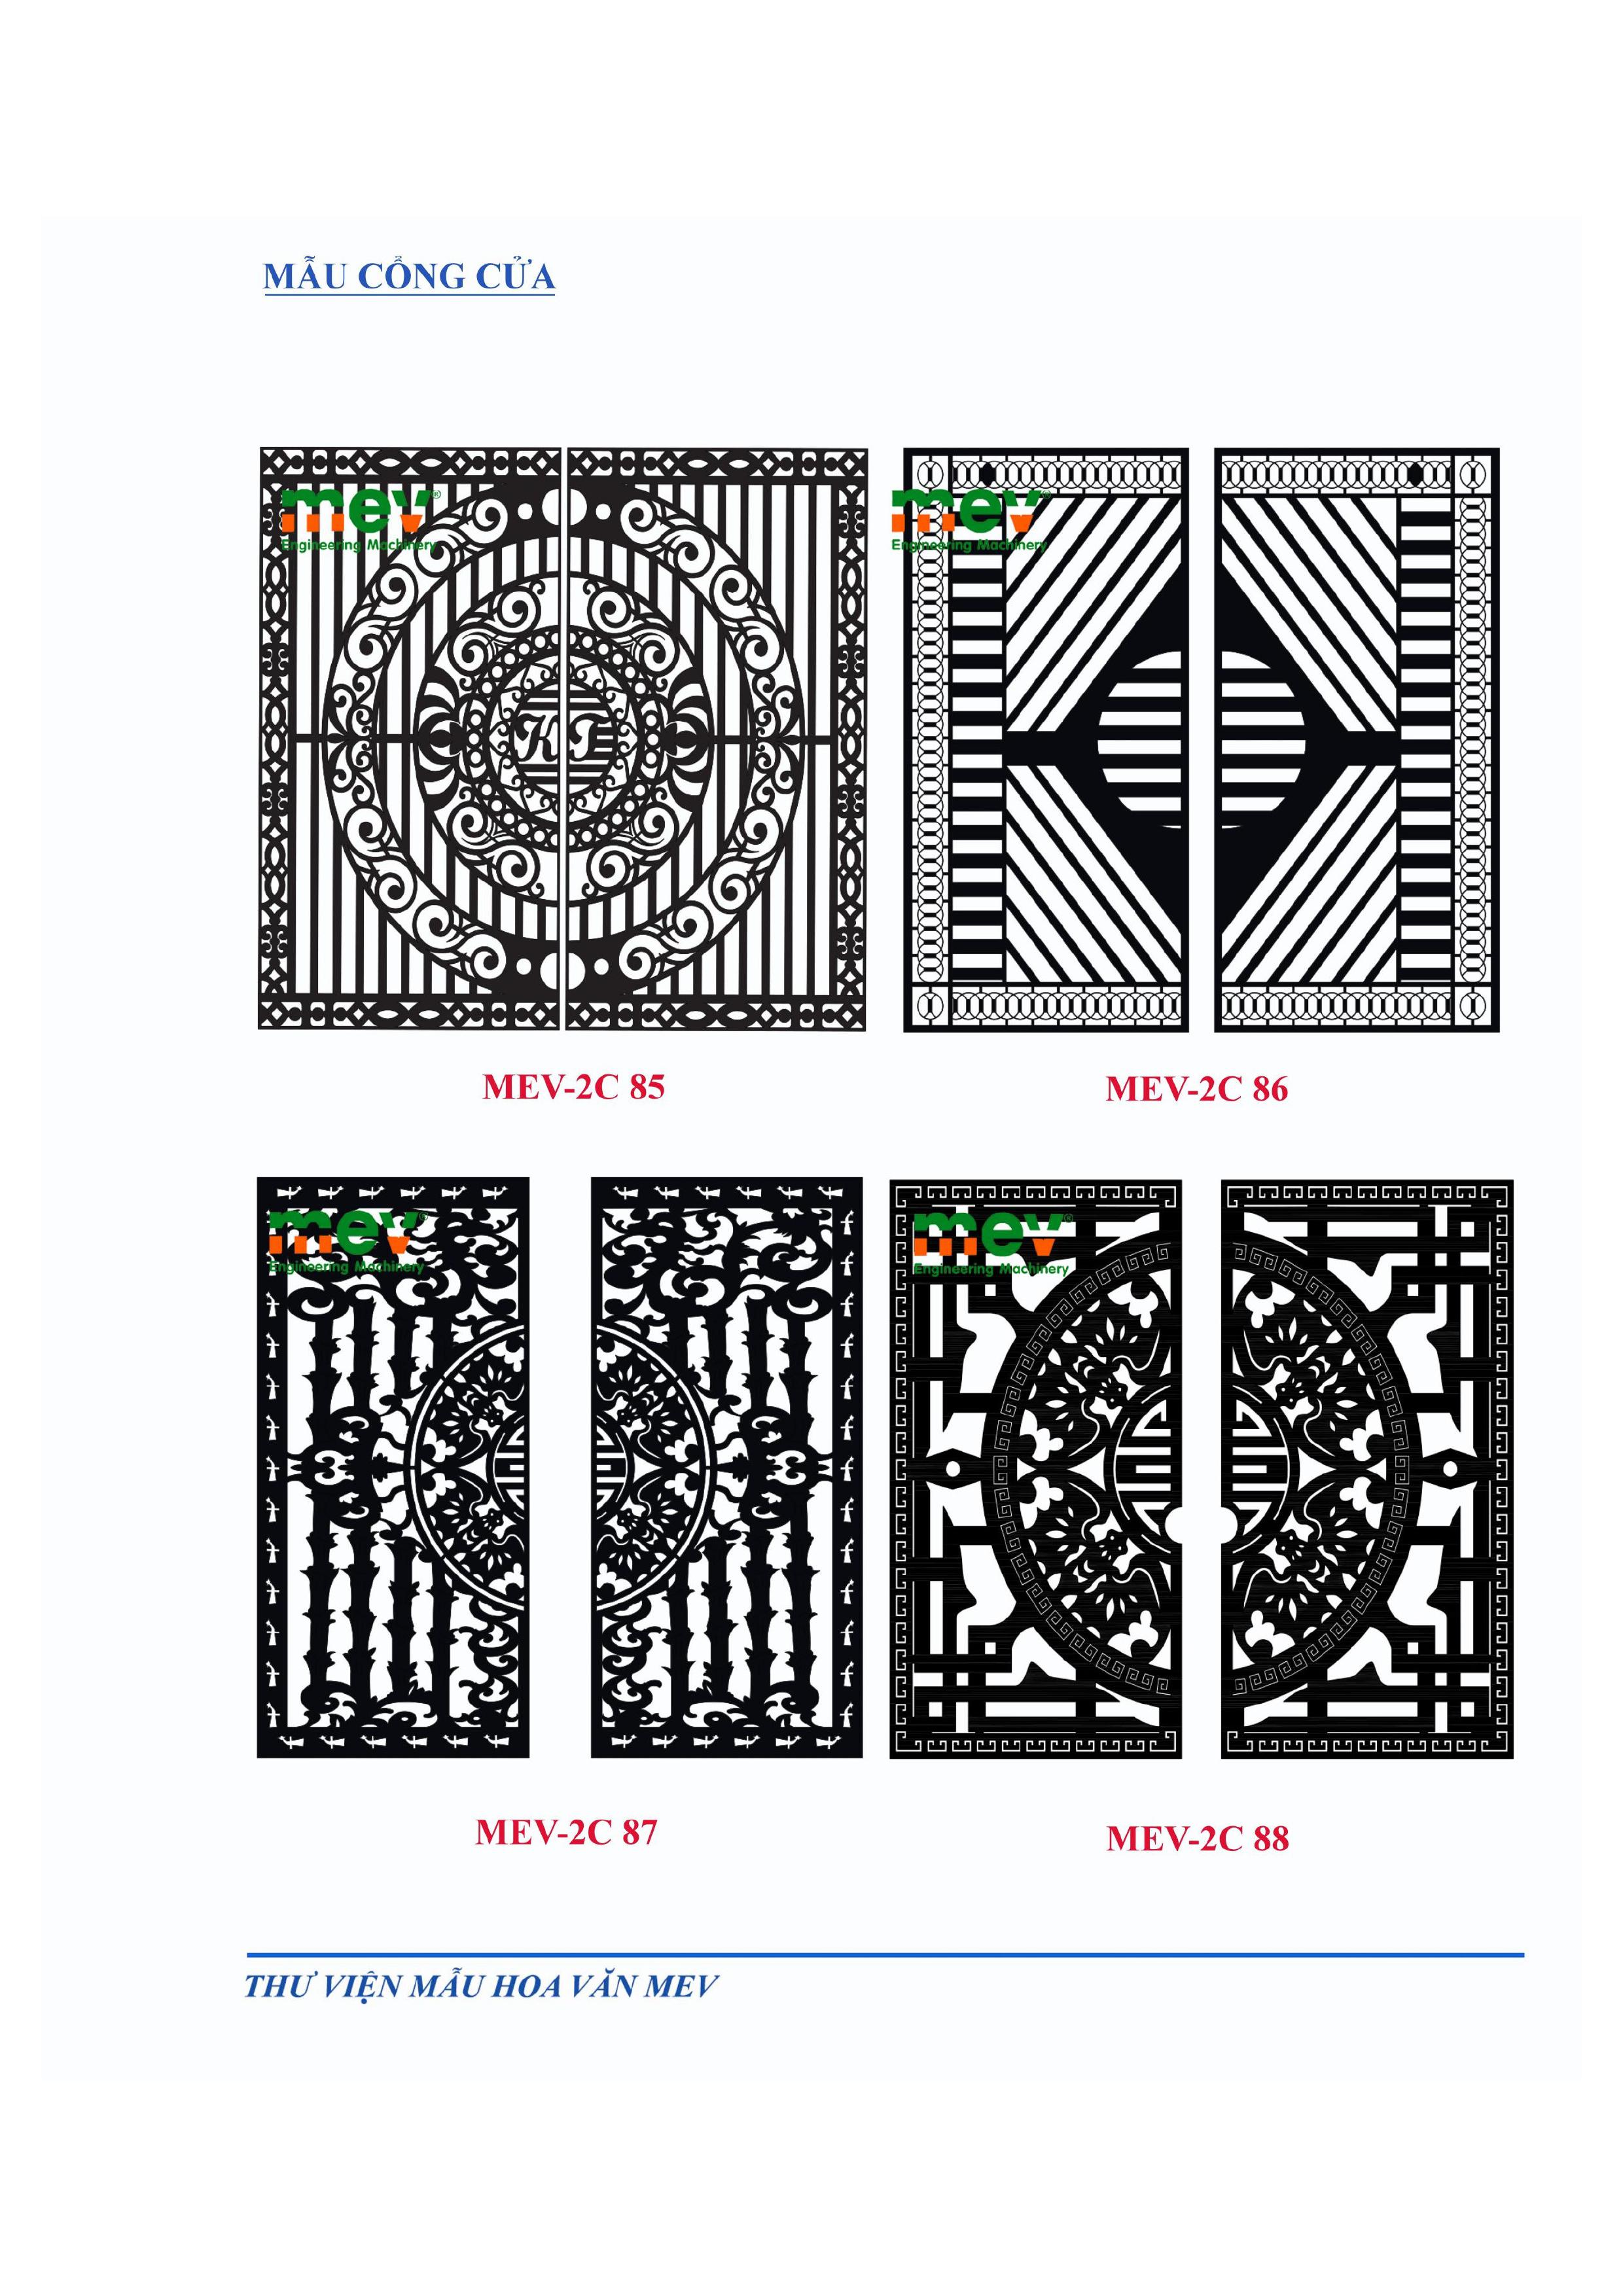Select right gate panel of MEV-2C 85
This screenshot has height=2296, width=1623.
(716, 738)
